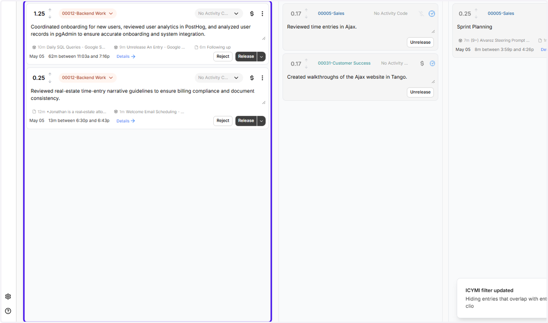Decrease hours with the down arrow on the 1.25 entry
Image resolution: width=548 pixels, height=323 pixels.
(x=50, y=17)
